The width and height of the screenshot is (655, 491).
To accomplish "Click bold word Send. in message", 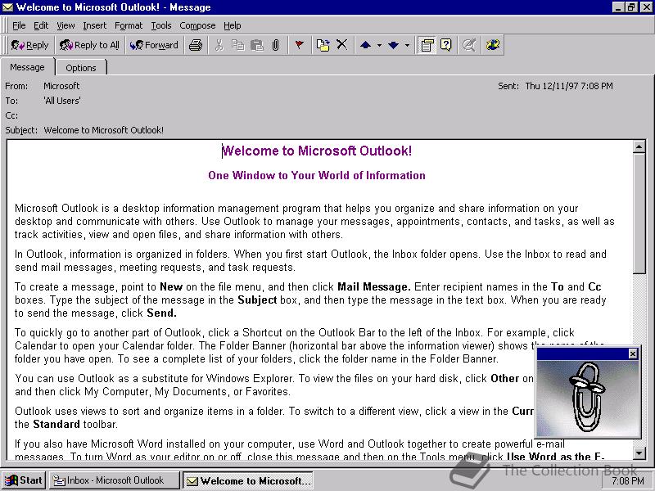I will tap(161, 313).
